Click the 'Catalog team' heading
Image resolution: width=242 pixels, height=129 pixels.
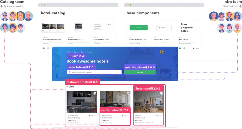coord(12,2)
